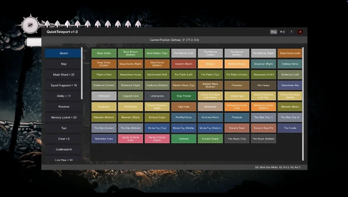Viewport: 348px width, 197px height.
Task: Open the Tool category
Action: tap(64, 128)
